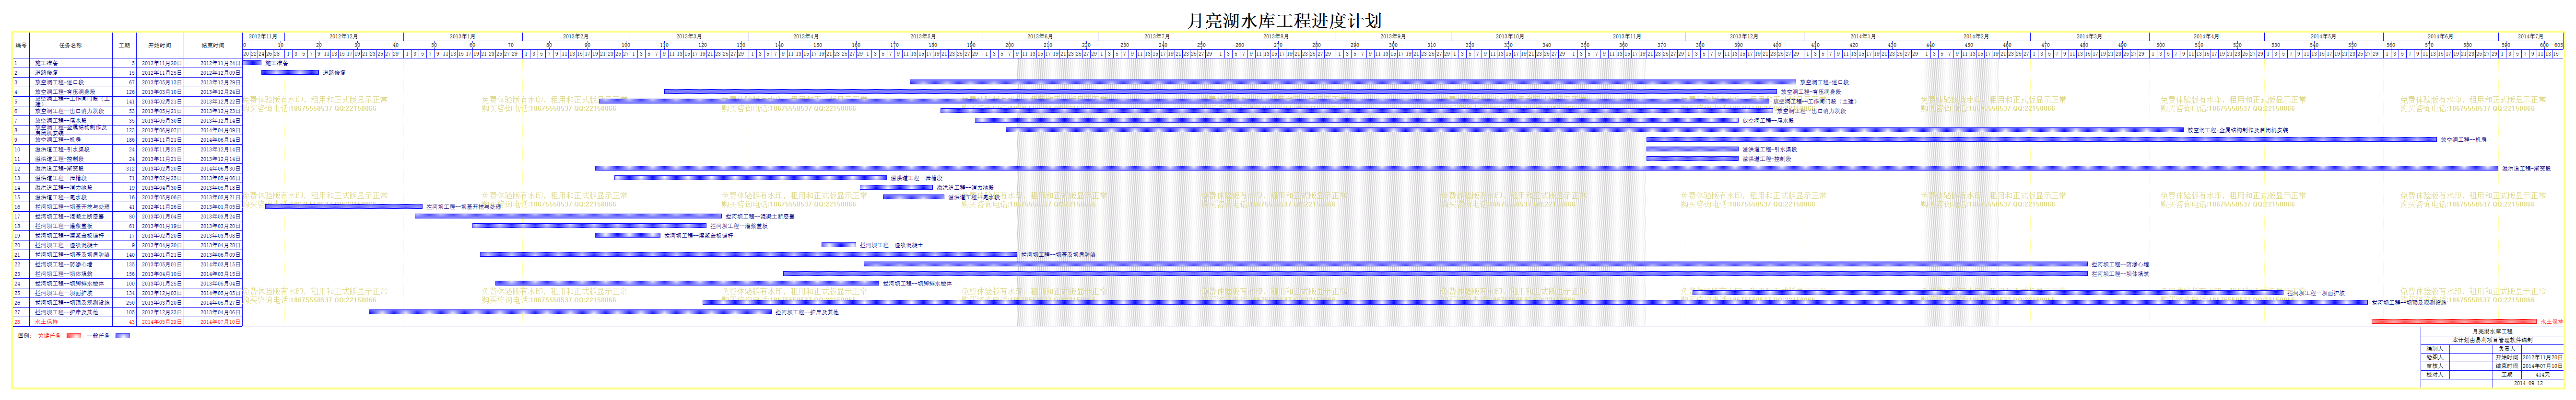The image size is (2576, 400).
Task: Select task row 施工准备 in the task table
Action: coord(127,63)
